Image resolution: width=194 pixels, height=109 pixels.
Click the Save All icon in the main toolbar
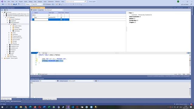point(16,4)
